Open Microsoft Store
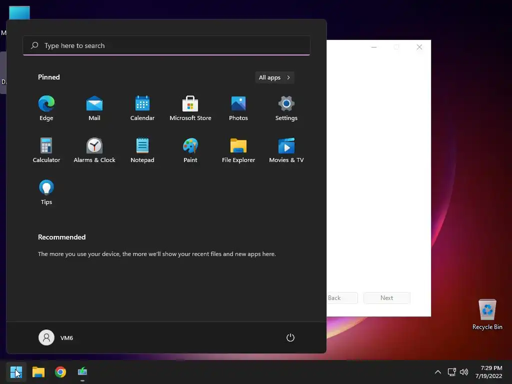This screenshot has width=512, height=384. [190, 108]
